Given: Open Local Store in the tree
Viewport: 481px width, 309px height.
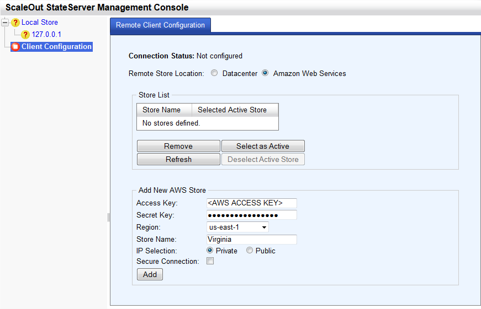Looking at the screenshot, I should pos(40,23).
